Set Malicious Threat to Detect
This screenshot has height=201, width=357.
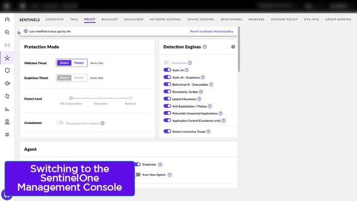click(x=64, y=63)
